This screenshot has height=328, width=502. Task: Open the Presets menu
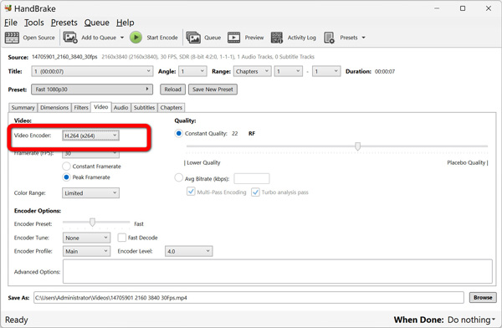[x=64, y=23]
